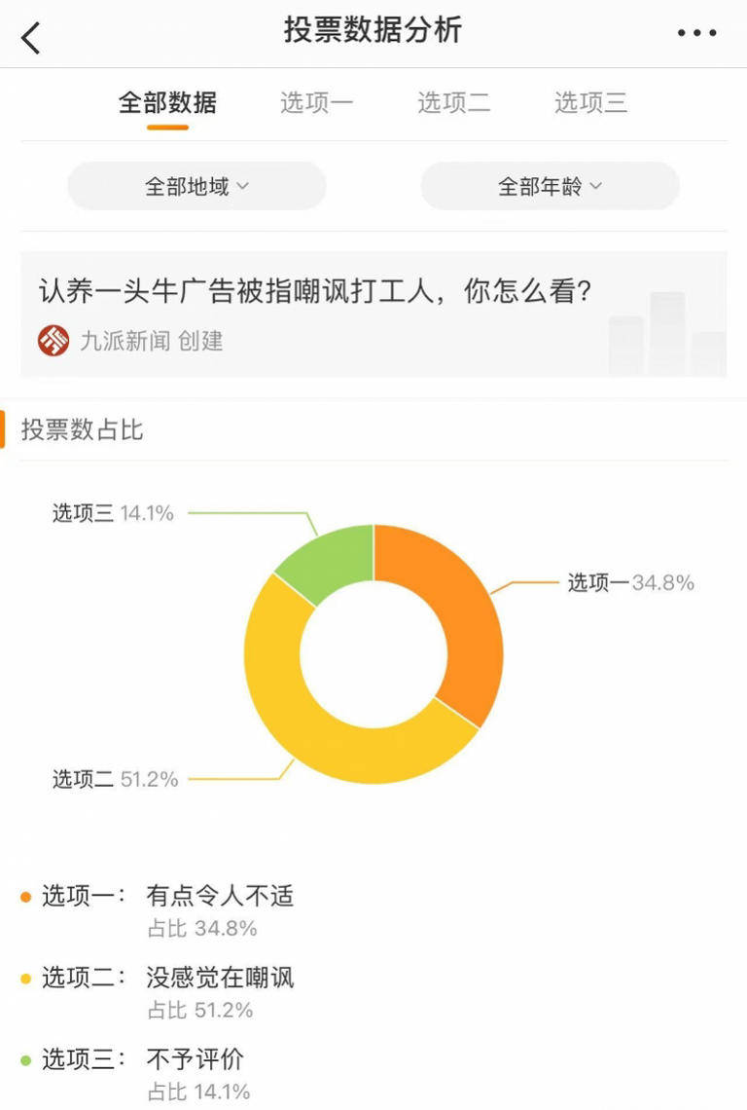Open the three-dot more options menu
The width and height of the screenshot is (747, 1110).
(696, 32)
